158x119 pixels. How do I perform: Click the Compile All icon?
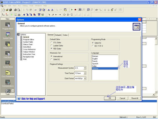[44, 10]
